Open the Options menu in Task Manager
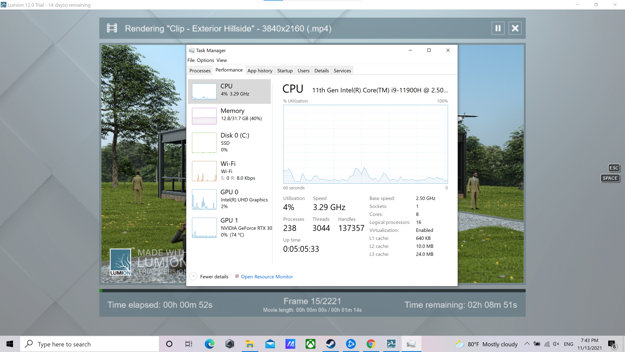The height and width of the screenshot is (352, 625). point(205,60)
